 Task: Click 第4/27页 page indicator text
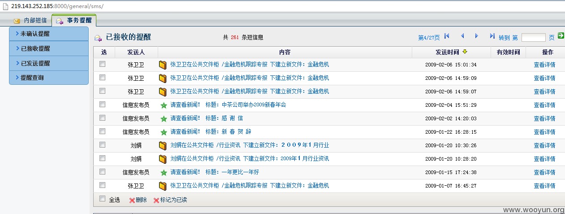(x=428, y=38)
